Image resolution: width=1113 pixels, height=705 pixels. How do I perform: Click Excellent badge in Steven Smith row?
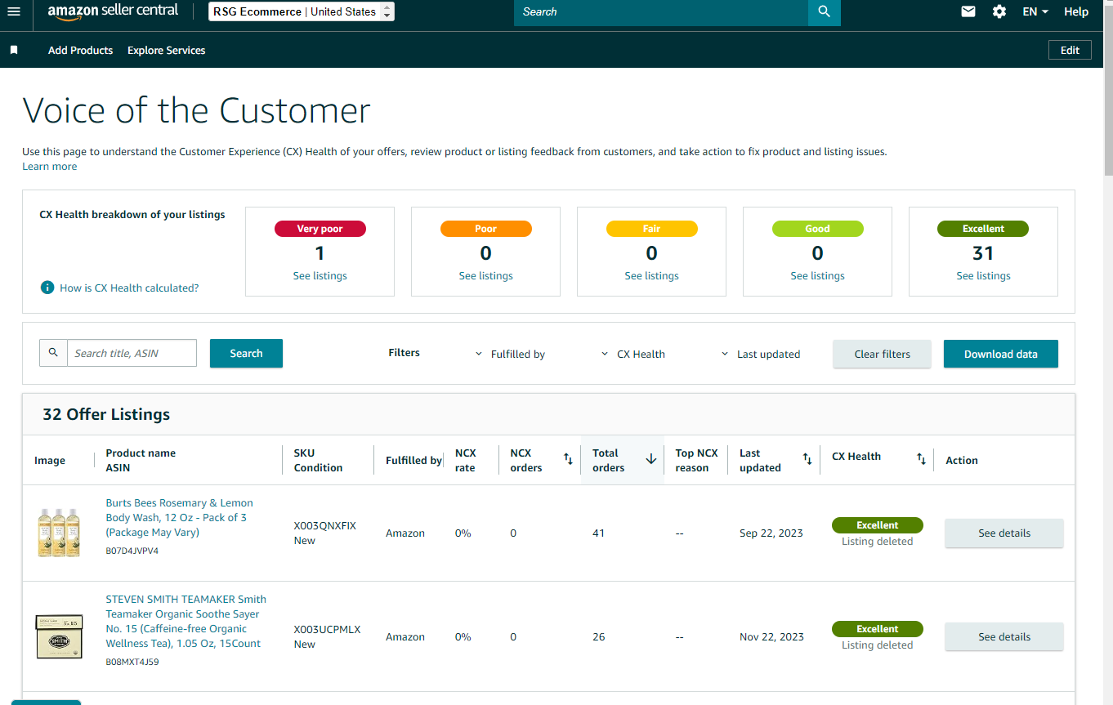(x=878, y=629)
